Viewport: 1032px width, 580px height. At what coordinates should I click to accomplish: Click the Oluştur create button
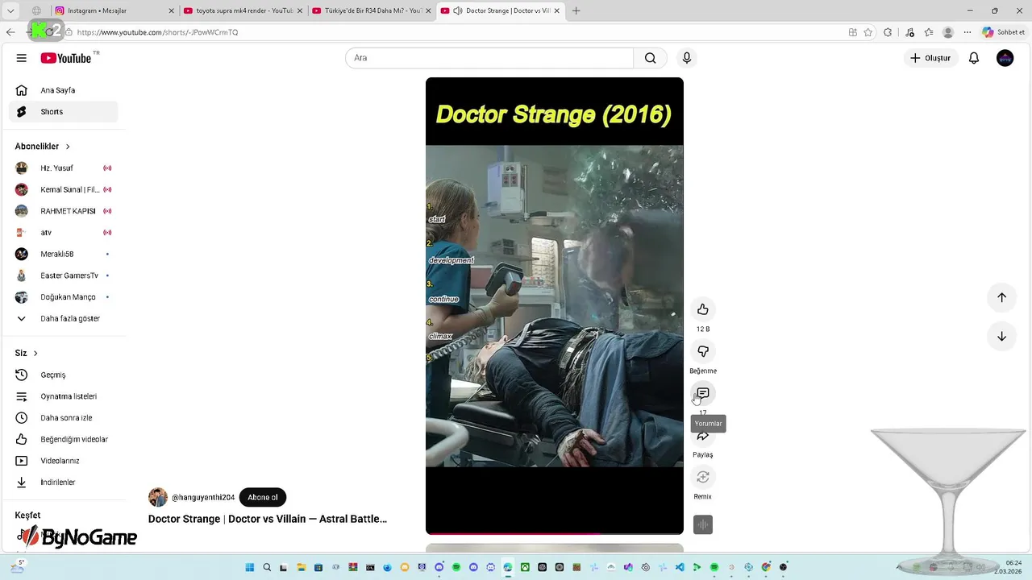pyautogui.click(x=930, y=58)
